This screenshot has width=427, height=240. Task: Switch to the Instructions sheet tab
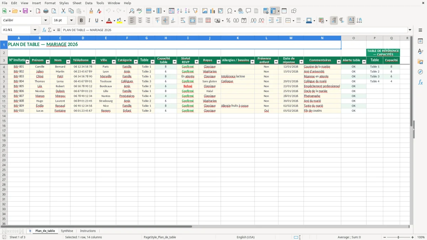point(88,231)
